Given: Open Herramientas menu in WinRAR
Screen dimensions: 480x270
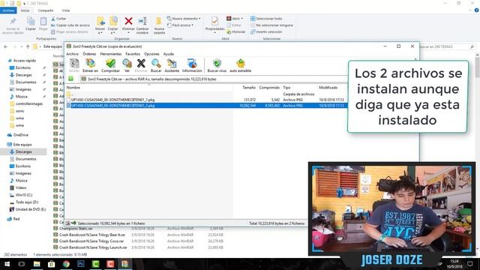Looking at the screenshot, I should [x=111, y=54].
